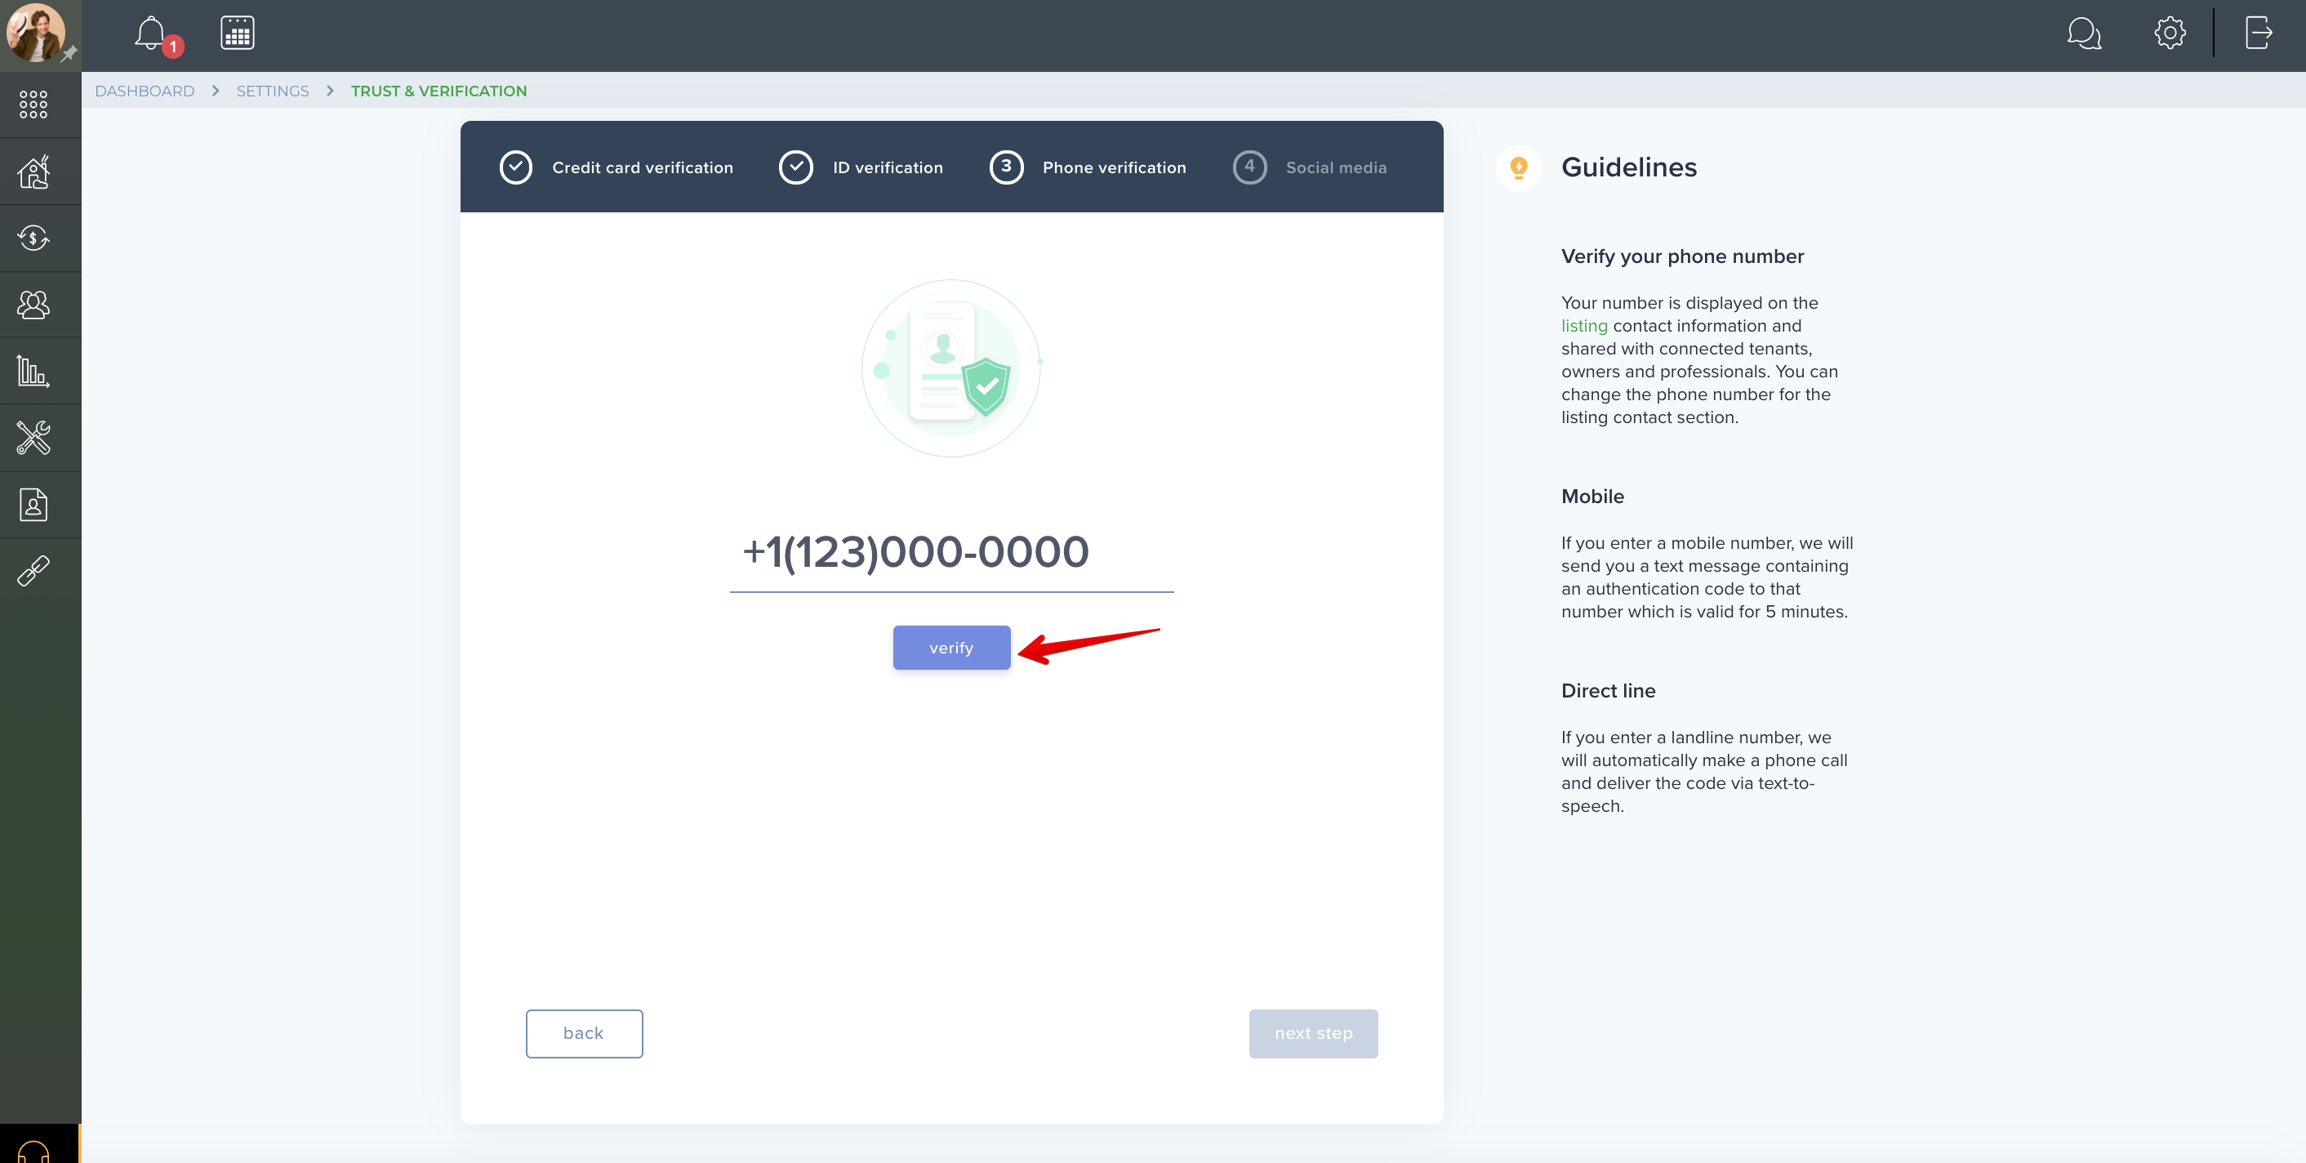
Task: Open the maintenance tools icon in sidebar
Action: [34, 438]
